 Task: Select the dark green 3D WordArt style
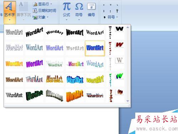pyautogui.click(x=35, y=95)
